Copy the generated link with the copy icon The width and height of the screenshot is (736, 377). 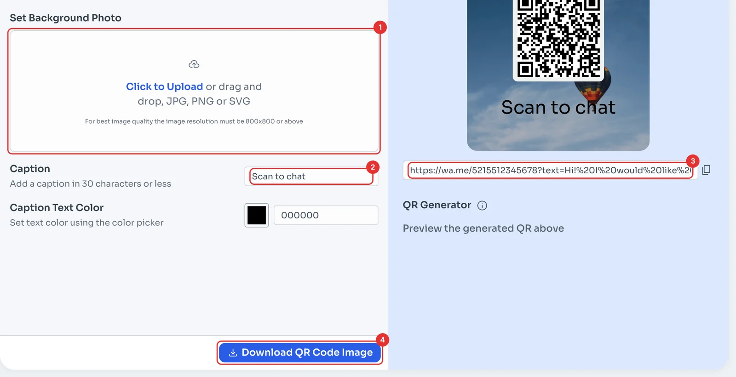(706, 170)
